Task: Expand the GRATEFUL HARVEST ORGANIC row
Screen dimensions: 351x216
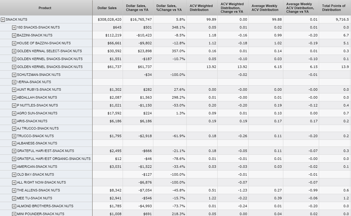Action: pyautogui.click(x=14, y=159)
